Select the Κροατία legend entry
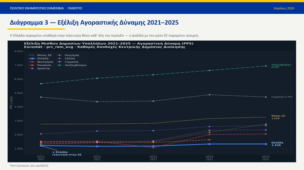 tap(43, 68)
